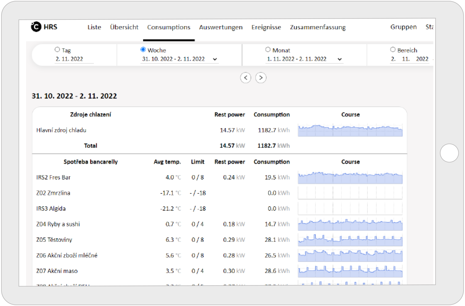465x306 pixels.
Task: Open the Monat date range dropdown
Action: [x=304, y=59]
